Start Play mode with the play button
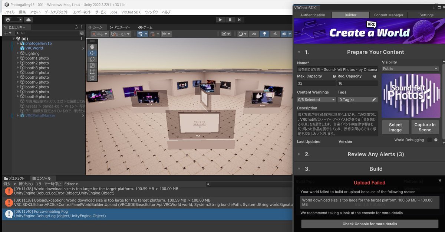Image resolution: width=445 pixels, height=232 pixels. click(x=221, y=20)
